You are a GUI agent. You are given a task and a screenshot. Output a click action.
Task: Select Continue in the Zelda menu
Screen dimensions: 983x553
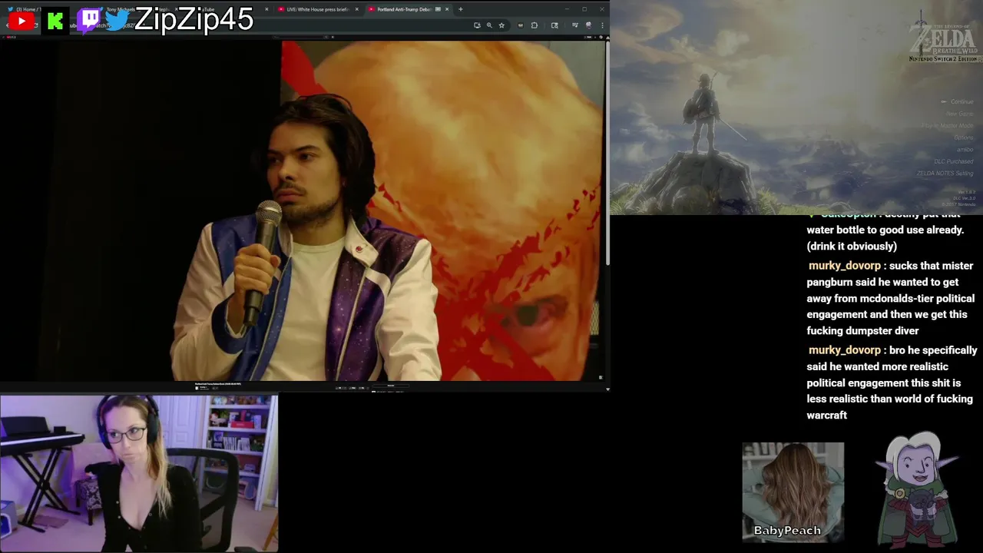pyautogui.click(x=961, y=101)
